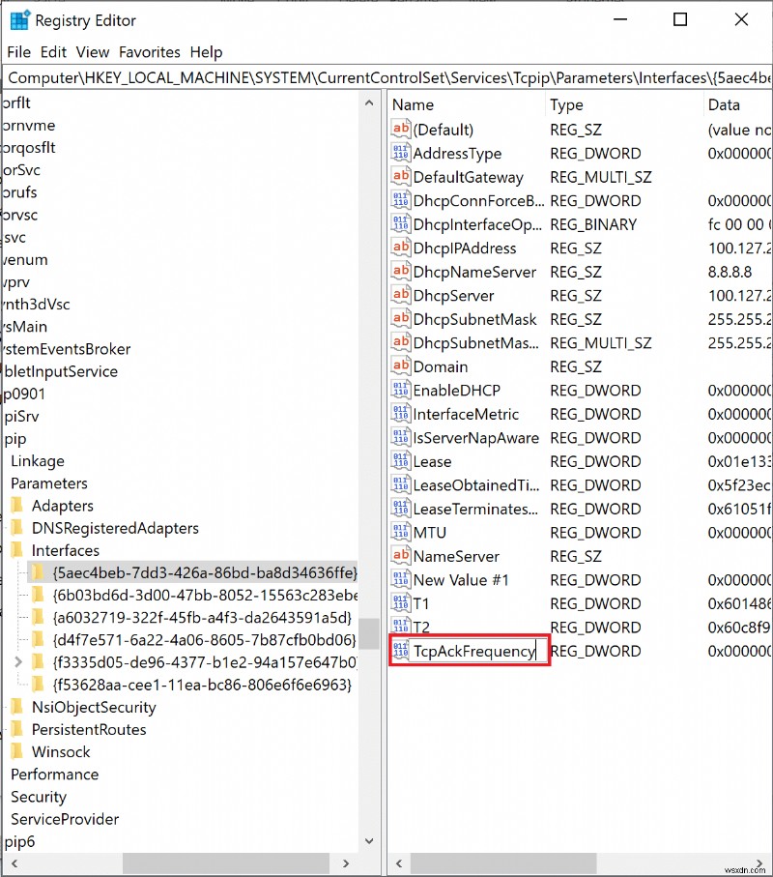Select the Interfaces key in tree
Viewport: 773px width, 877px height.
tap(66, 550)
